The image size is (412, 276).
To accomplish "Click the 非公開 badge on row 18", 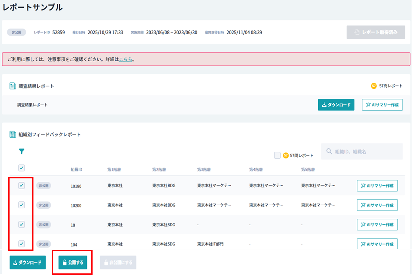I will click(x=43, y=225).
